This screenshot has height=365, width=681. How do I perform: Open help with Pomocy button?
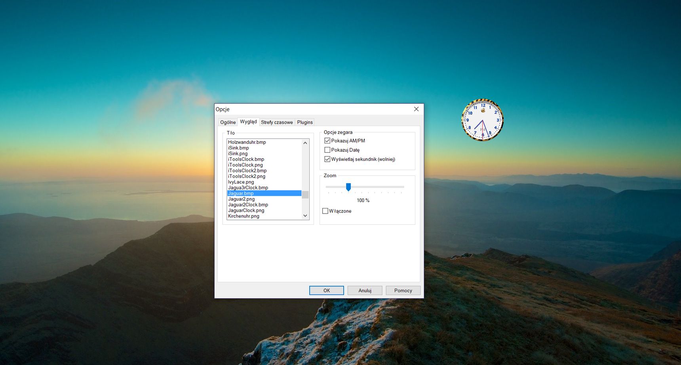click(403, 290)
